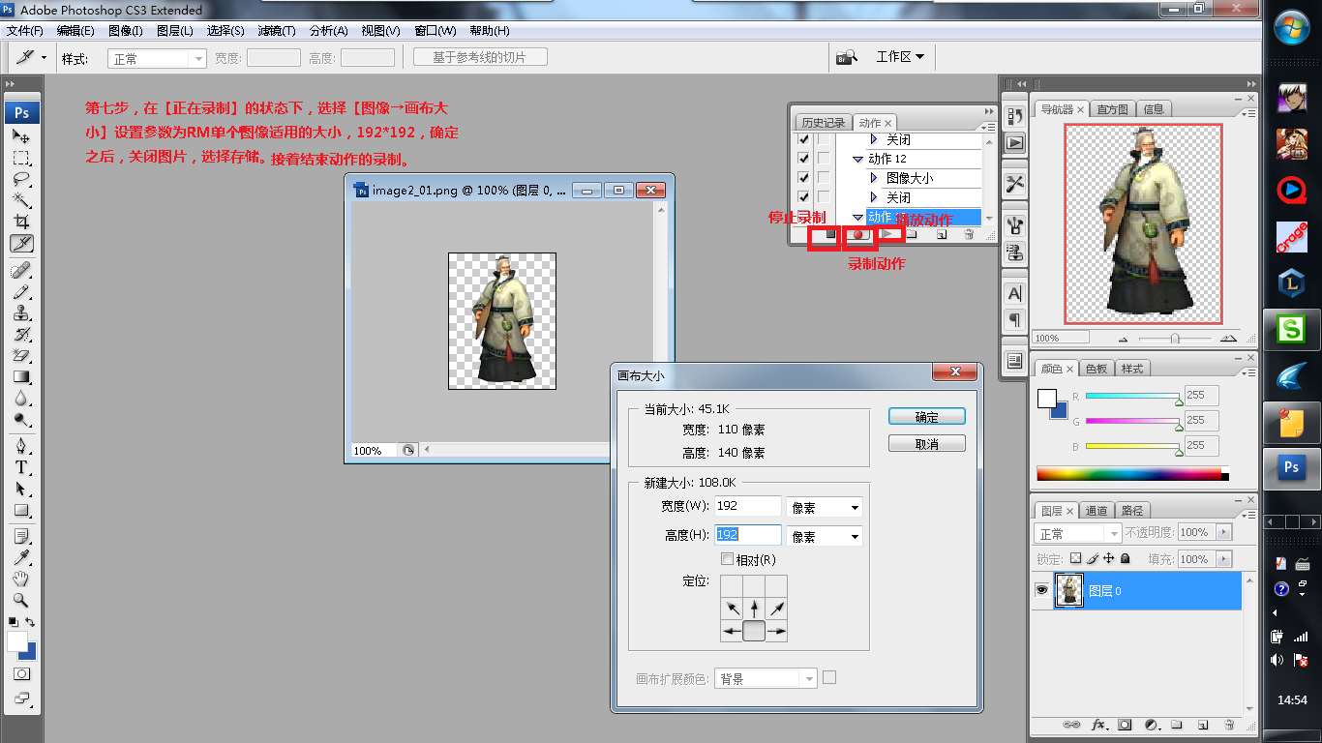Uncheck the checkmark beside 图像大小 step
1322x743 pixels.
click(802, 178)
